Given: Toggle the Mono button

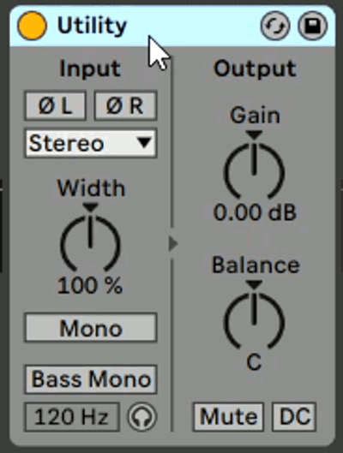Looking at the screenshot, I should point(91,328).
